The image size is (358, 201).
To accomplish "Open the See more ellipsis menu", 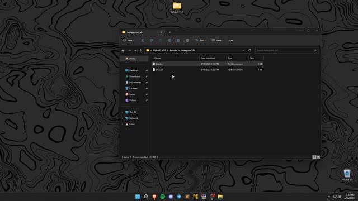I will tap(231, 40).
